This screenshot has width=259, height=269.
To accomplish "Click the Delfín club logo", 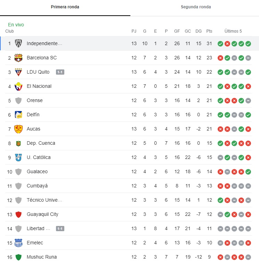I will tap(18, 115).
